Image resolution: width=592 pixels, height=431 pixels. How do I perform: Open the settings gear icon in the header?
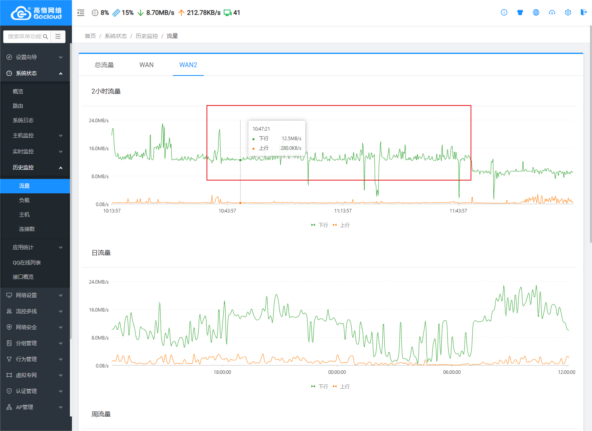568,12
